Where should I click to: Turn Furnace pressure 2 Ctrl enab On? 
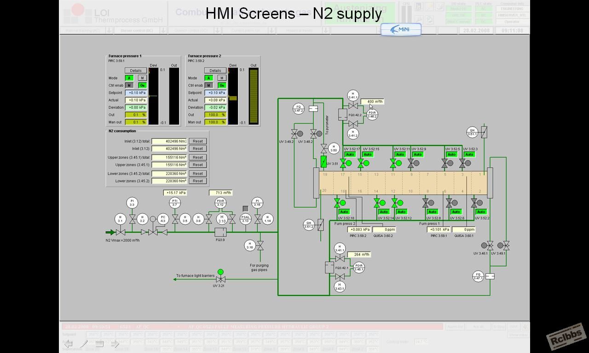pyautogui.click(x=222, y=85)
